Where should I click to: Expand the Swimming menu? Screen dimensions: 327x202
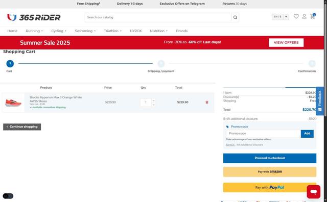click(x=85, y=31)
